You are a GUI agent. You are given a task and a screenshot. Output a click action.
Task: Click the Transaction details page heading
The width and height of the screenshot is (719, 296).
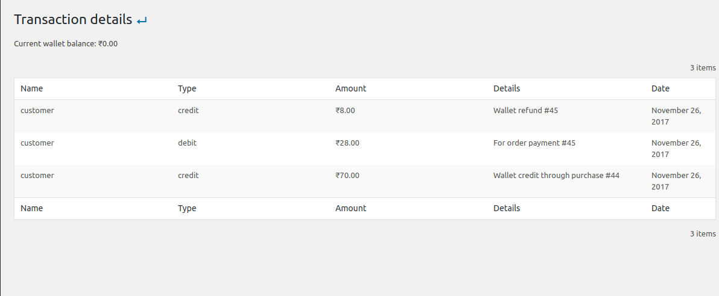[x=73, y=19]
